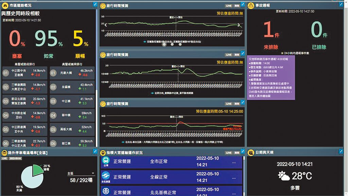348x196 pixels.
Task: Open the 光復大橋 bridge ranking entry
Action: point(71,73)
